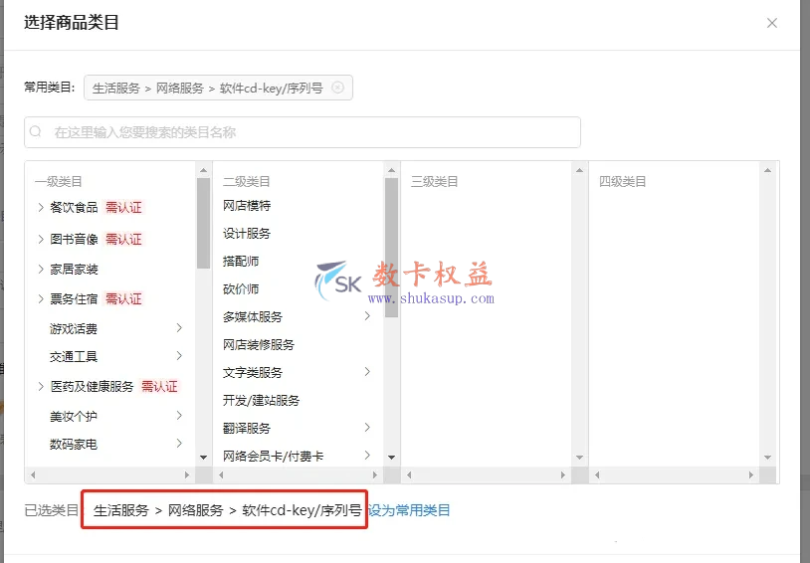
Task: Click the search magnifier icon
Action: click(x=35, y=131)
